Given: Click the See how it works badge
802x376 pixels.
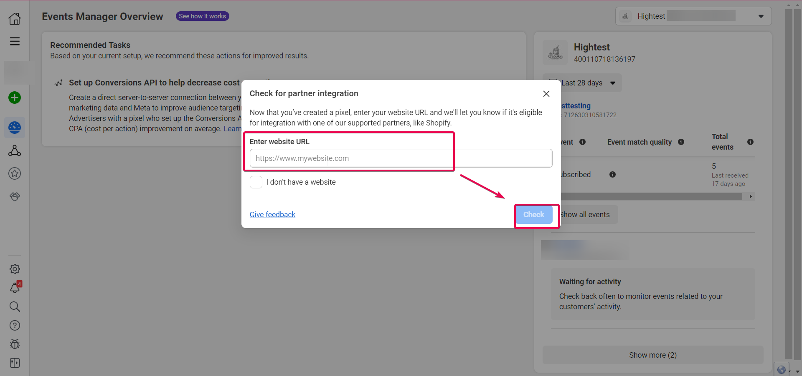Looking at the screenshot, I should 202,16.
